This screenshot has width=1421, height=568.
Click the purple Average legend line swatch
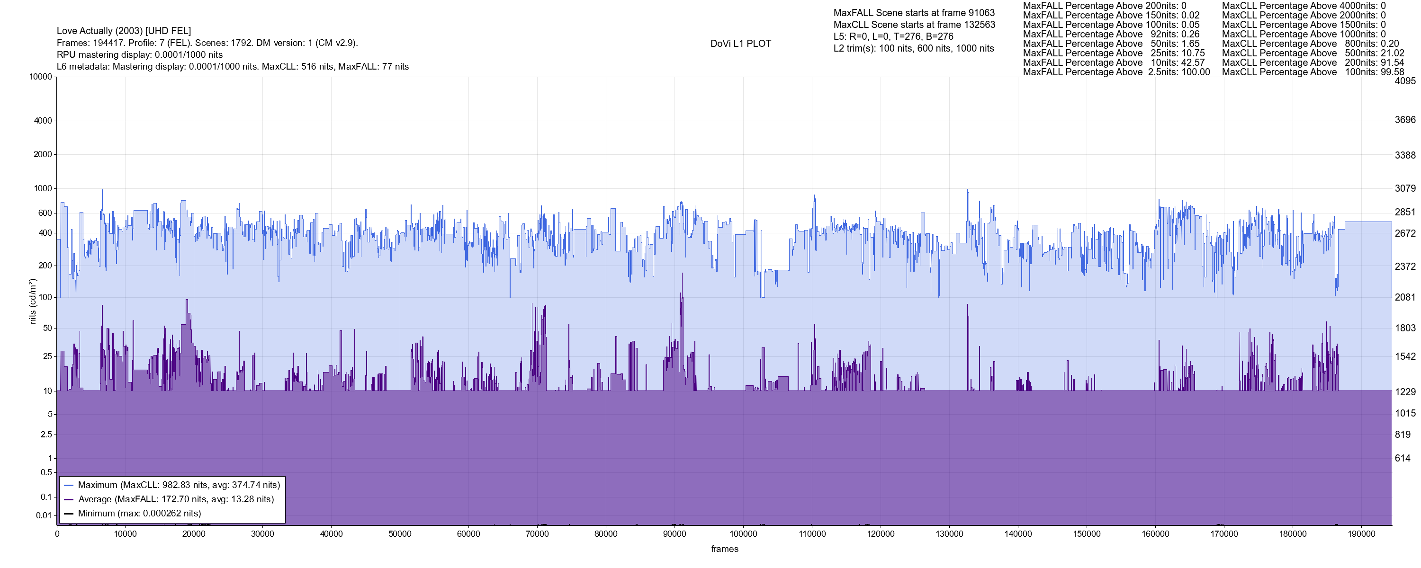[x=68, y=500]
